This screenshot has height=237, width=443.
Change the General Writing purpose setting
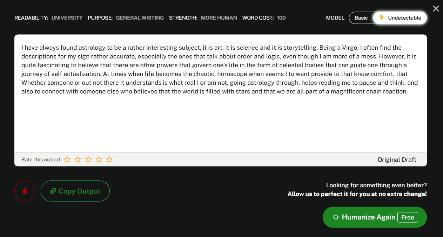click(140, 18)
